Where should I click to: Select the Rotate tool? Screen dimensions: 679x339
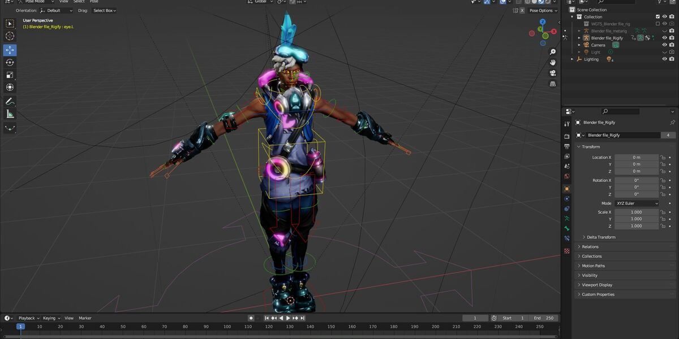pos(10,62)
